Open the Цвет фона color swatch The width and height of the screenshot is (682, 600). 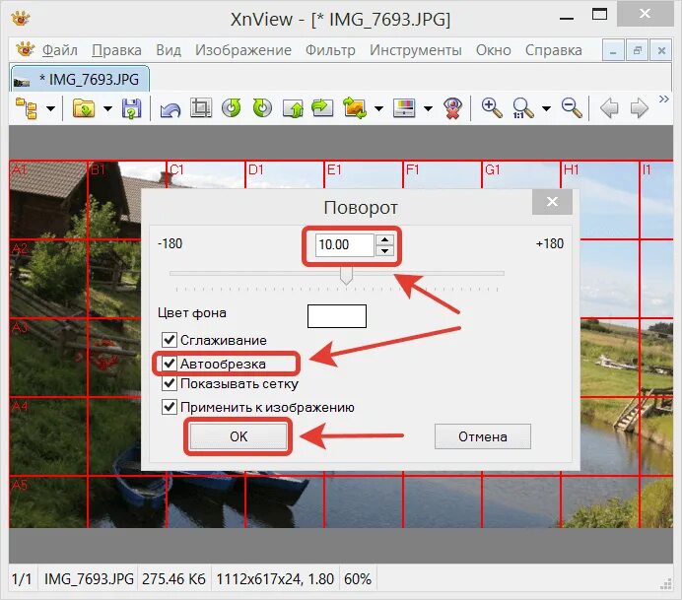(337, 316)
